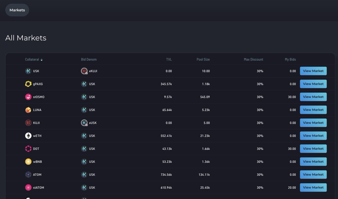Click USK bid icon in LUNA row

click(x=84, y=110)
